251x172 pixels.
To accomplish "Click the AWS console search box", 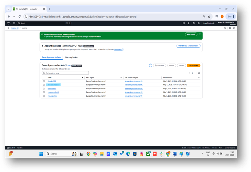I will [44, 23].
